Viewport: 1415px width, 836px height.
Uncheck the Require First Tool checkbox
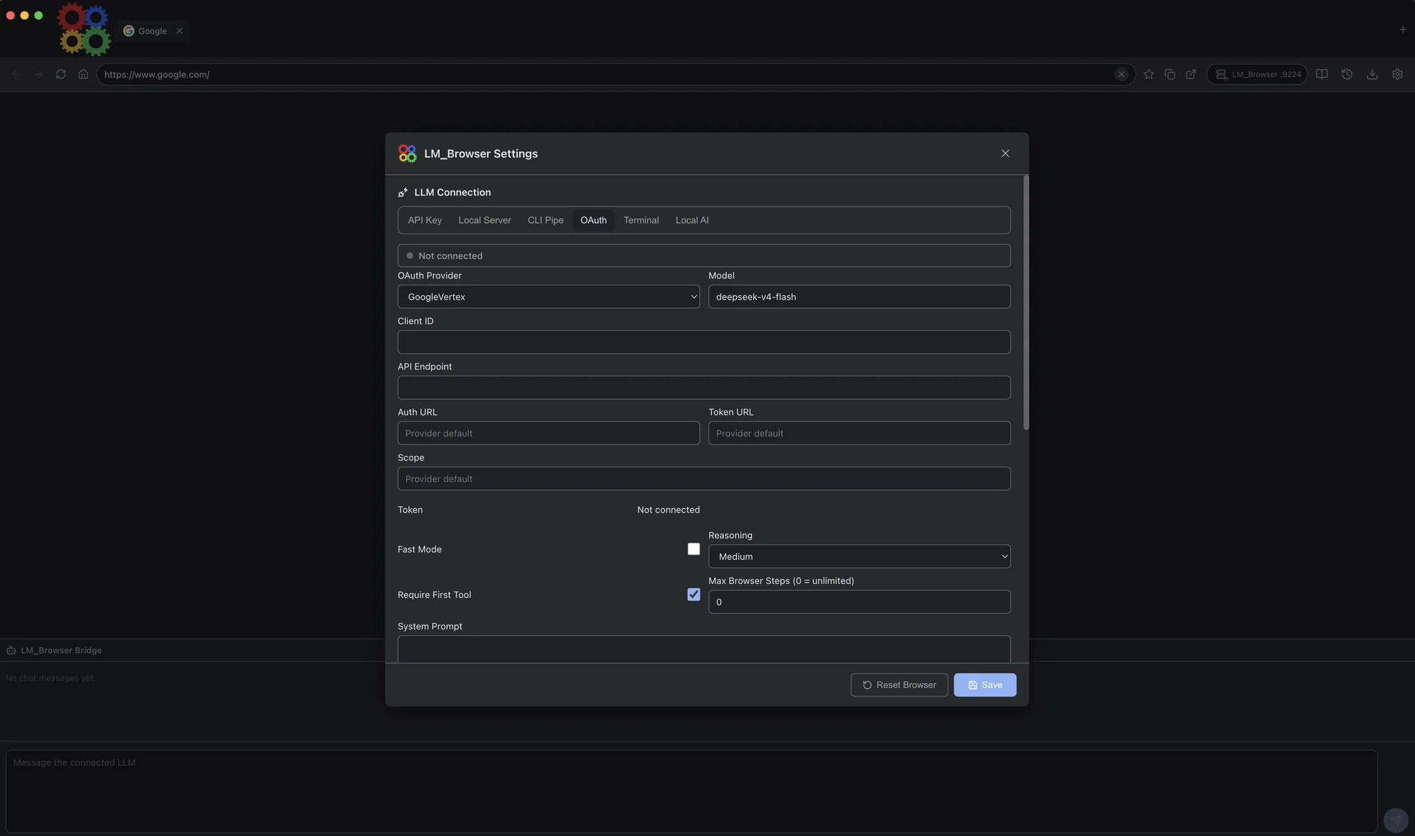click(x=693, y=595)
